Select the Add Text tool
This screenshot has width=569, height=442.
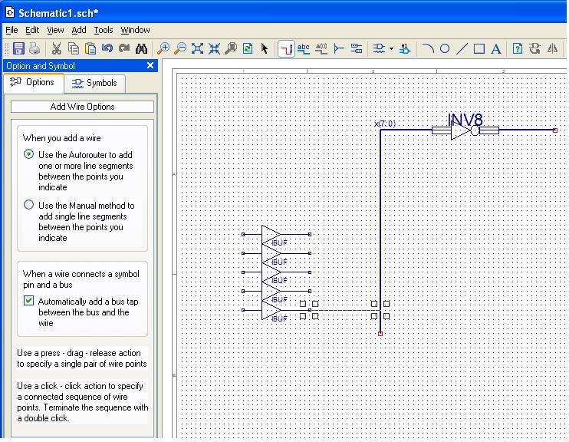coord(496,48)
